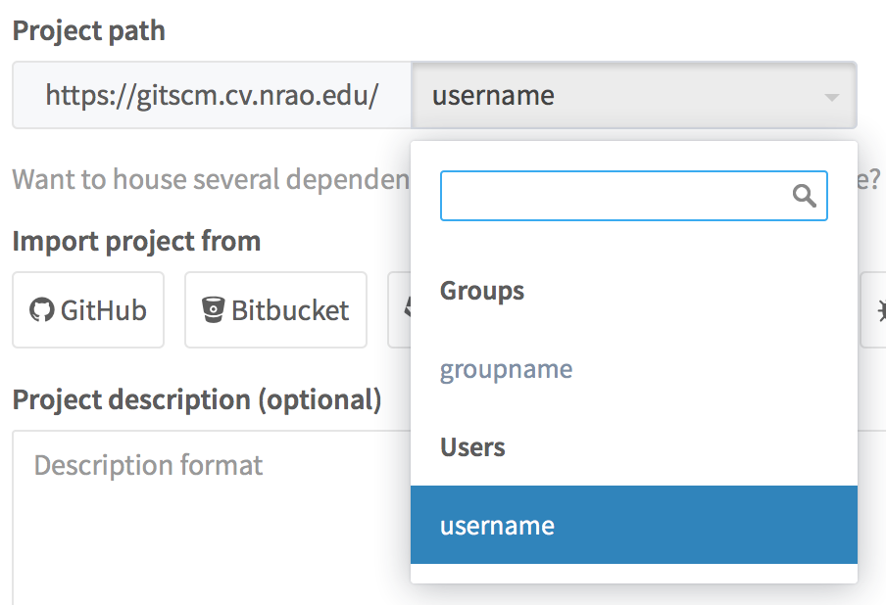This screenshot has height=605, width=886.
Task: Click the Groups section header
Action: tap(482, 291)
